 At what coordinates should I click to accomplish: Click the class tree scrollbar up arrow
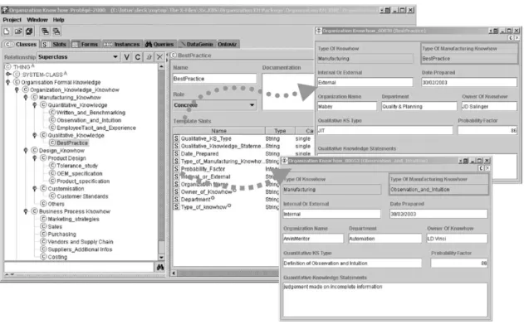coord(161,66)
